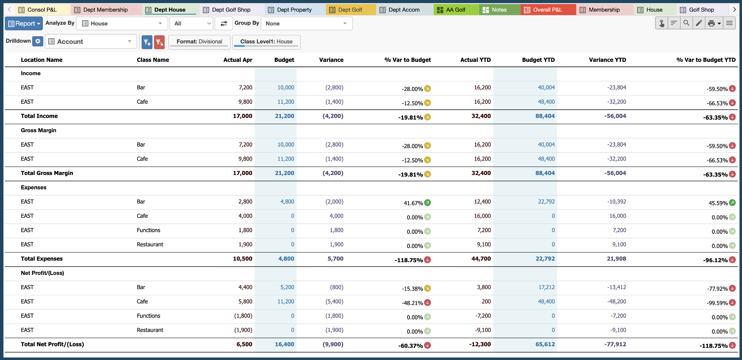Click the yellow indicator beside Income Bar -28.00%
Screen dimensions: 742x360
[x=428, y=89]
